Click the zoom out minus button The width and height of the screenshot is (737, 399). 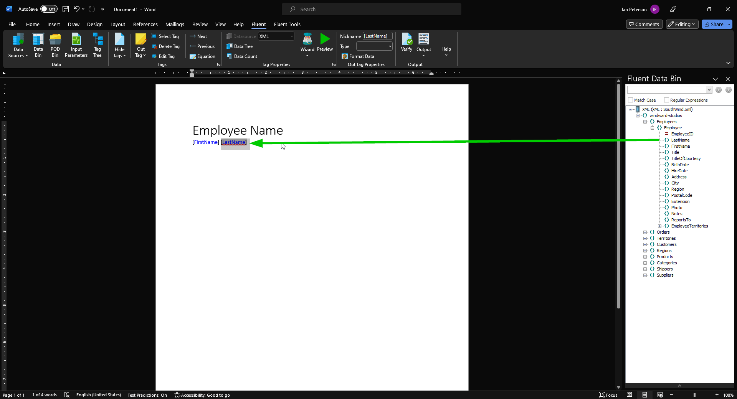click(x=672, y=395)
